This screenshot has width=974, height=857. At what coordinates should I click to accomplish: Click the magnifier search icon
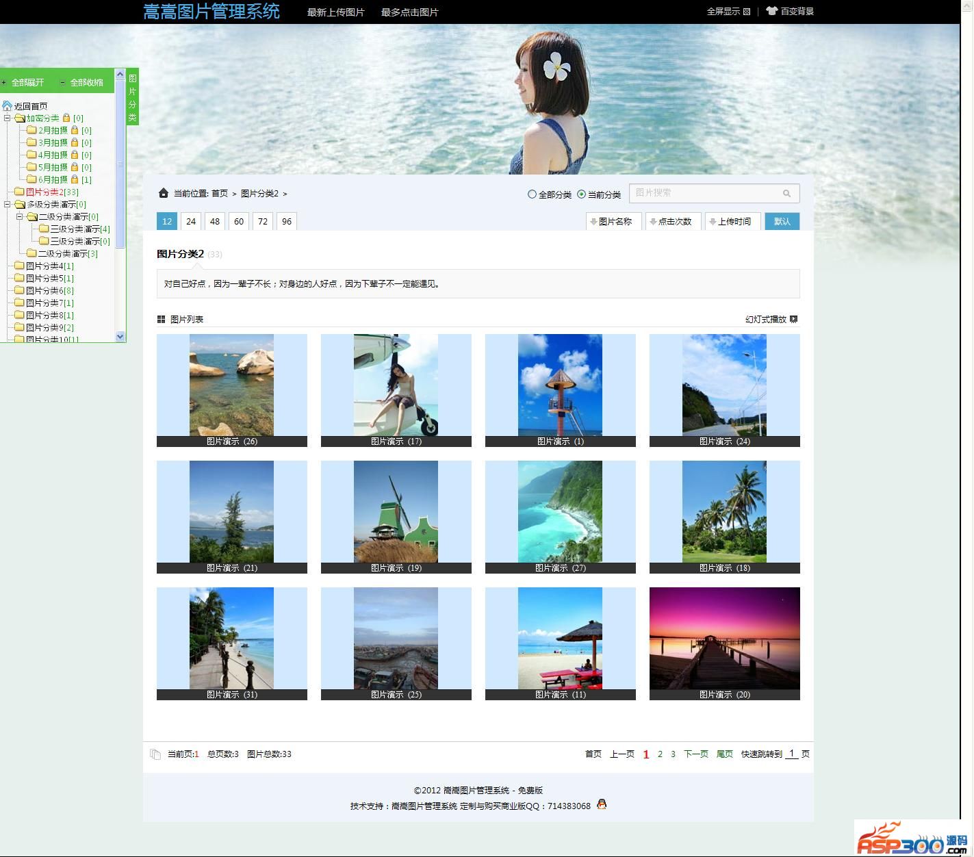(x=786, y=194)
